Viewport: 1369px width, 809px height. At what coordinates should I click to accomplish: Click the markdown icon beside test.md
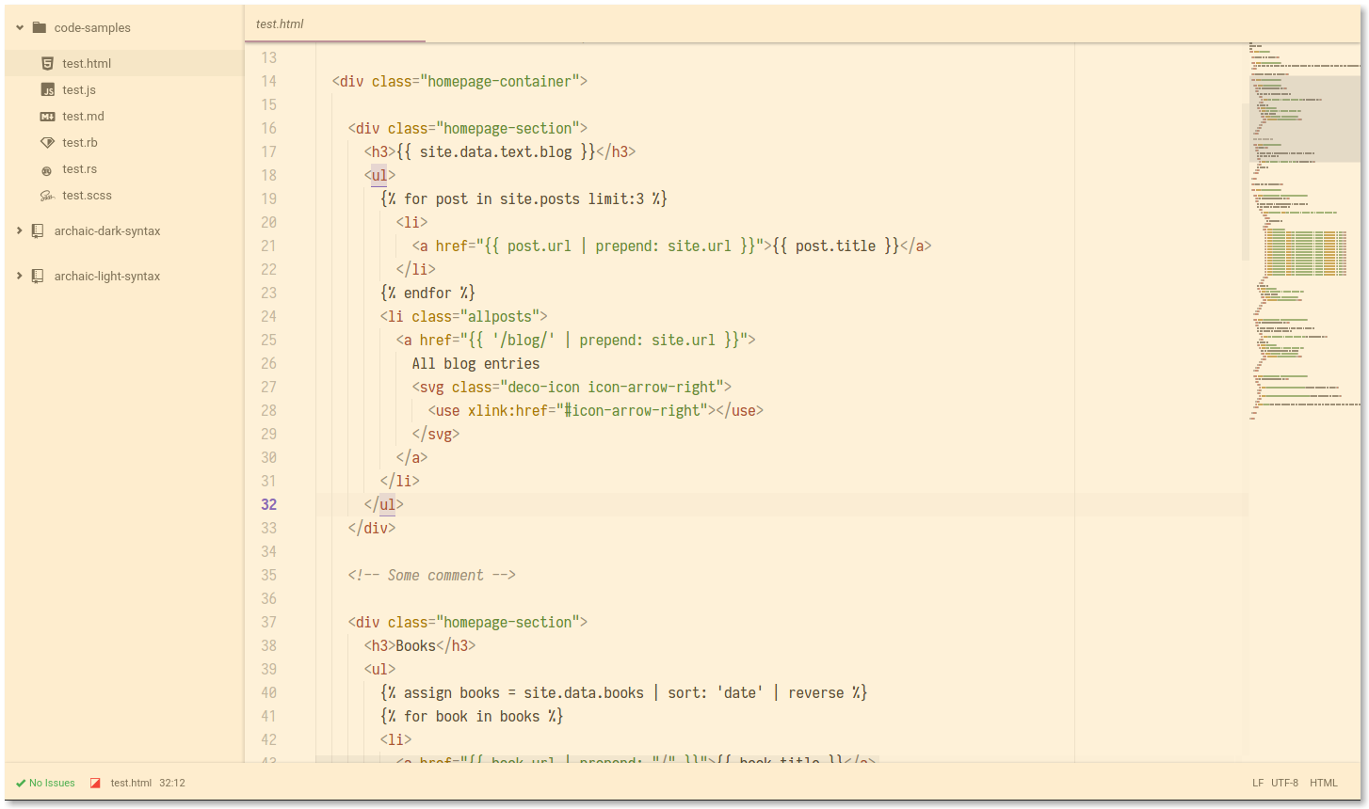coord(47,116)
